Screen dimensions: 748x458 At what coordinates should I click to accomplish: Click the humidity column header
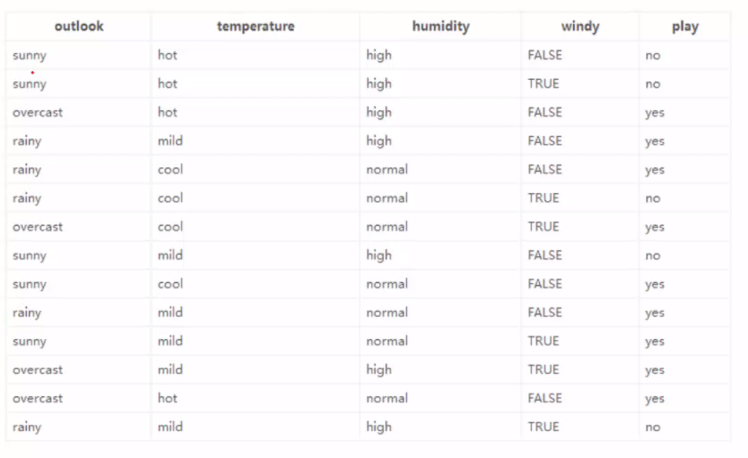pyautogui.click(x=441, y=26)
